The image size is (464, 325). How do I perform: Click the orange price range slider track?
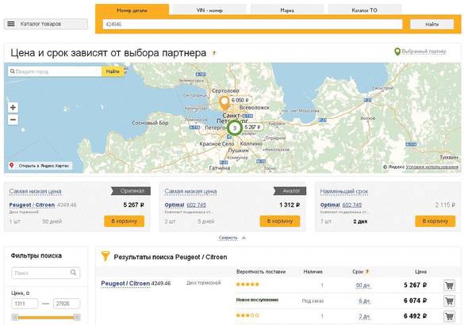45,317
